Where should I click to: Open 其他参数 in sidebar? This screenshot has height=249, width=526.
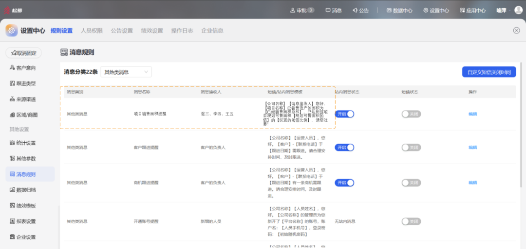[x=23, y=158]
